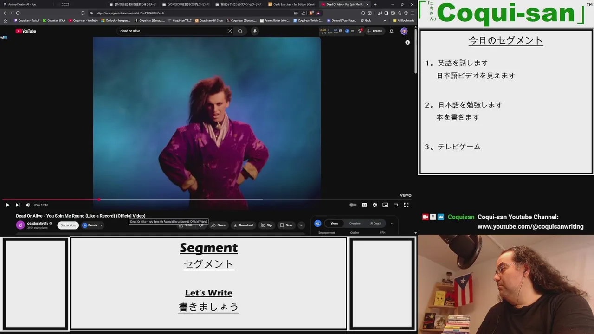This screenshot has width=594, height=334.
Task: Mute the video player volume
Action: coord(28,205)
